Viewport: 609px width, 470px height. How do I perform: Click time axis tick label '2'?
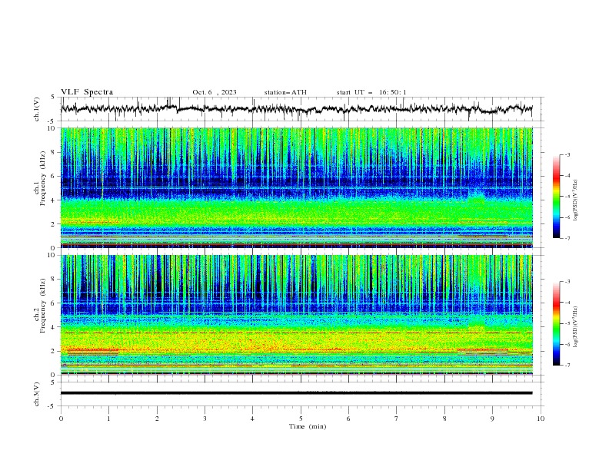pos(157,419)
